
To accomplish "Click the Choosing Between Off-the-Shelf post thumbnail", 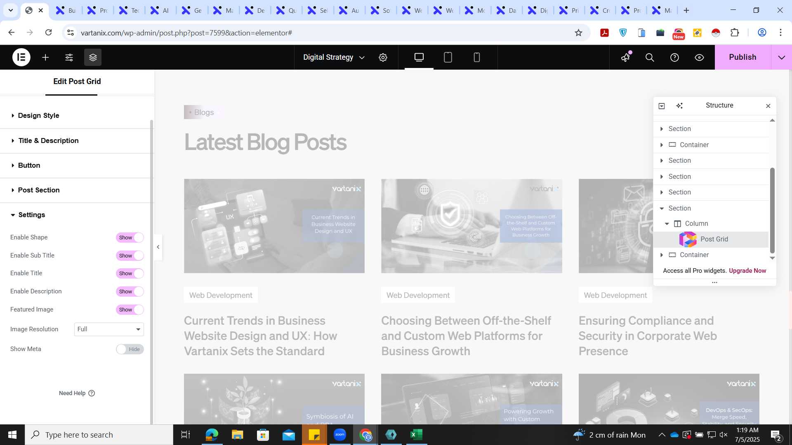I will coord(471,226).
